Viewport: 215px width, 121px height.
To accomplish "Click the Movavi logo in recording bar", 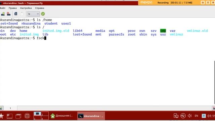I will (146, 2).
